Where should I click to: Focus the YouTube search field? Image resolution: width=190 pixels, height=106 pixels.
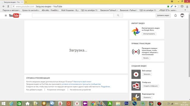(x=73, y=15)
